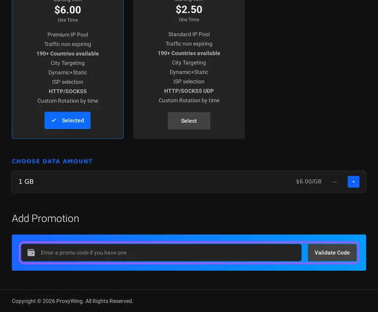Click the 'Premium IP Pool' text
The image size is (378, 312).
[x=68, y=35]
